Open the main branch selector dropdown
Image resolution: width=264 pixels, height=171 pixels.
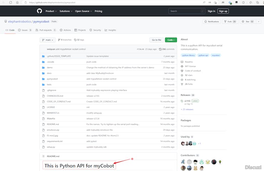48,40
